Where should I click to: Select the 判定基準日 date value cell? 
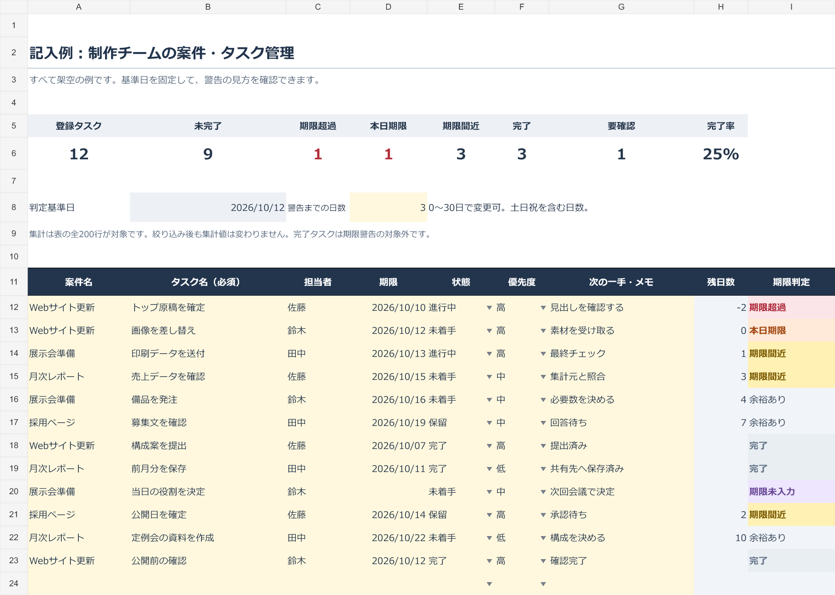(x=208, y=207)
